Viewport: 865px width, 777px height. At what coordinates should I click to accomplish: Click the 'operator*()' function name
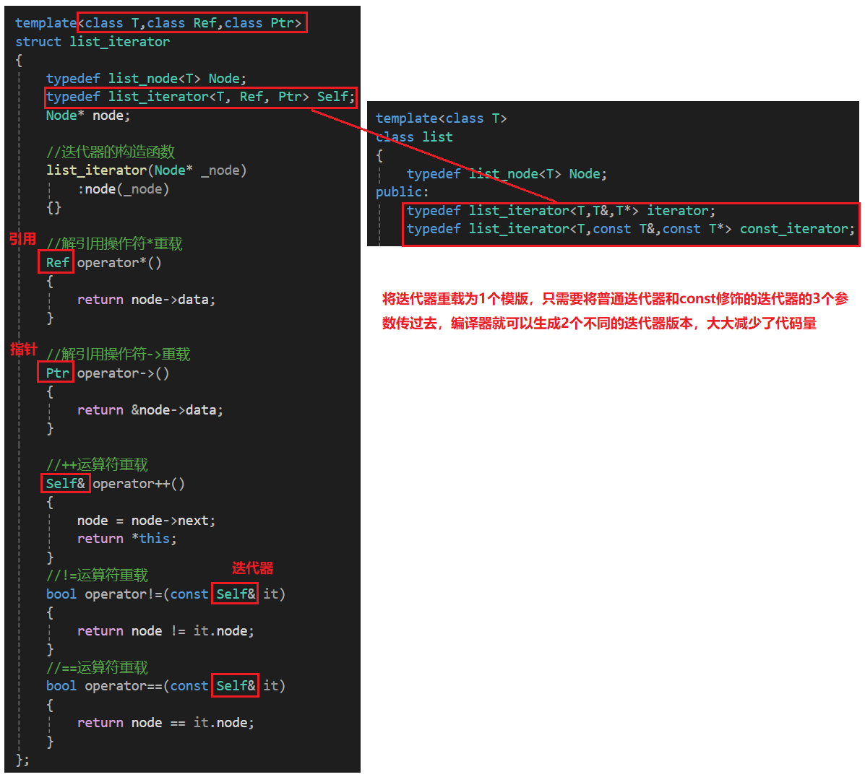[x=119, y=263]
